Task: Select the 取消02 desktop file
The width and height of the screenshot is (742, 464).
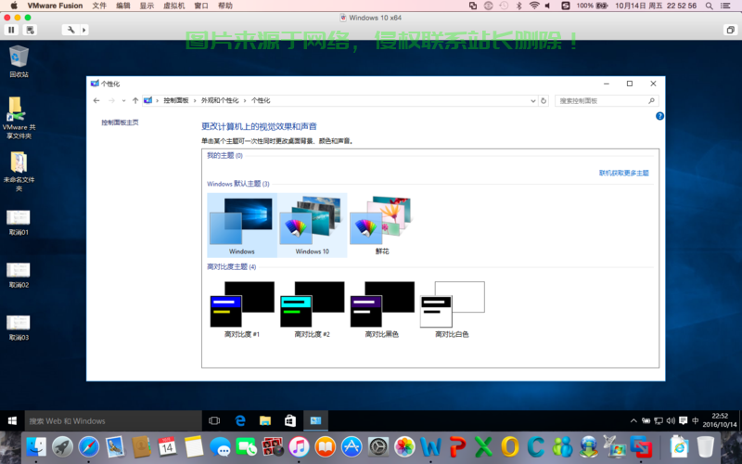Action: pos(19,275)
